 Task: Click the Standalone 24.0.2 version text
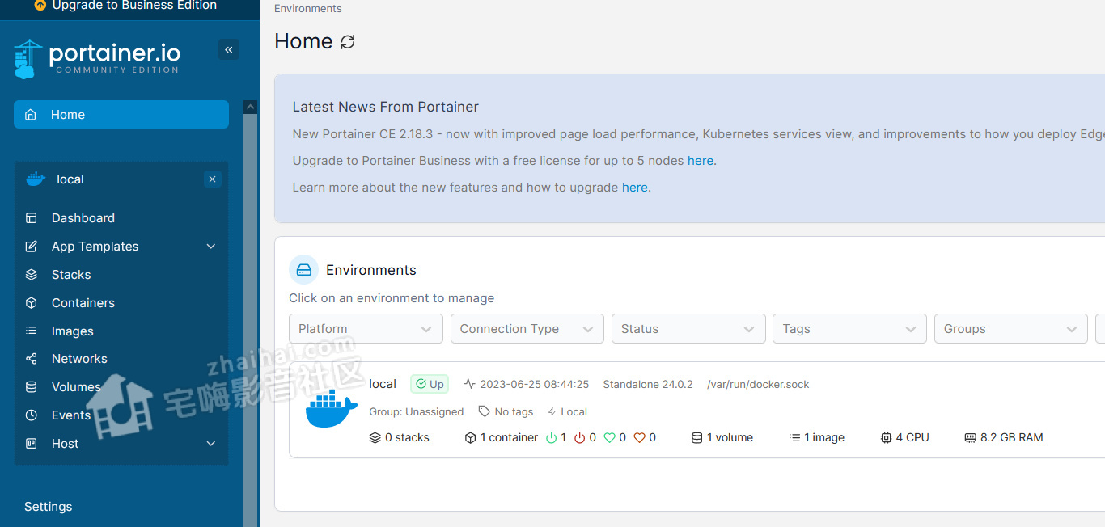648,385
